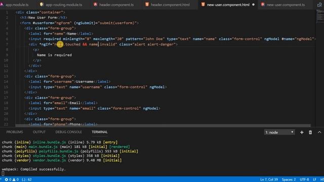Image resolution: width=324 pixels, height=182 pixels.
Task: Click 'submit(userForm)' on line 3
Action: (x=117, y=23)
